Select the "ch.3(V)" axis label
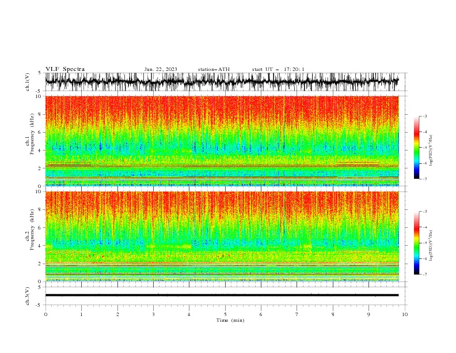456x353 pixels. coord(28,296)
